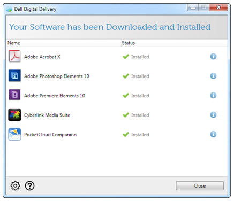Click Installed status text for Premiere Elements 10

click(x=140, y=96)
